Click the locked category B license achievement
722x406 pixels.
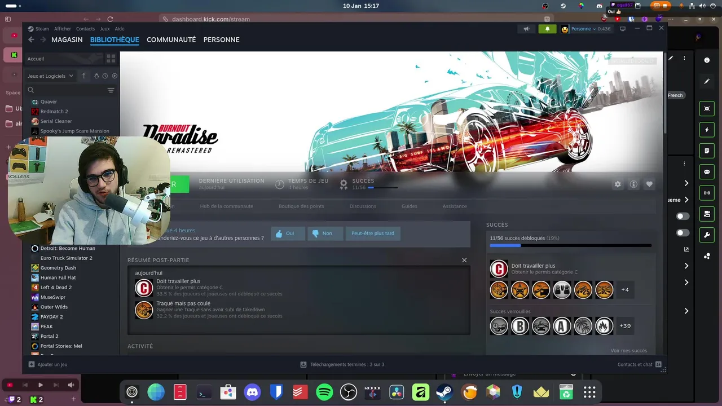(520, 326)
